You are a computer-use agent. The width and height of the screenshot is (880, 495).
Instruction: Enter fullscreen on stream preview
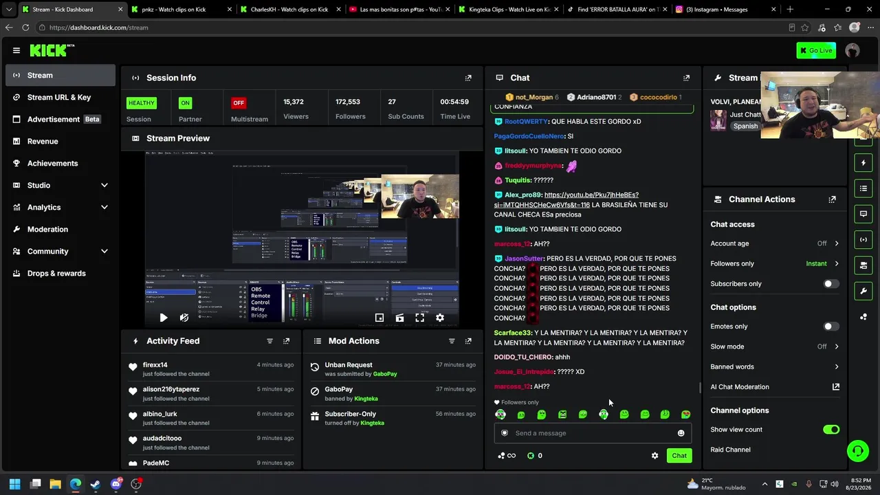419,318
